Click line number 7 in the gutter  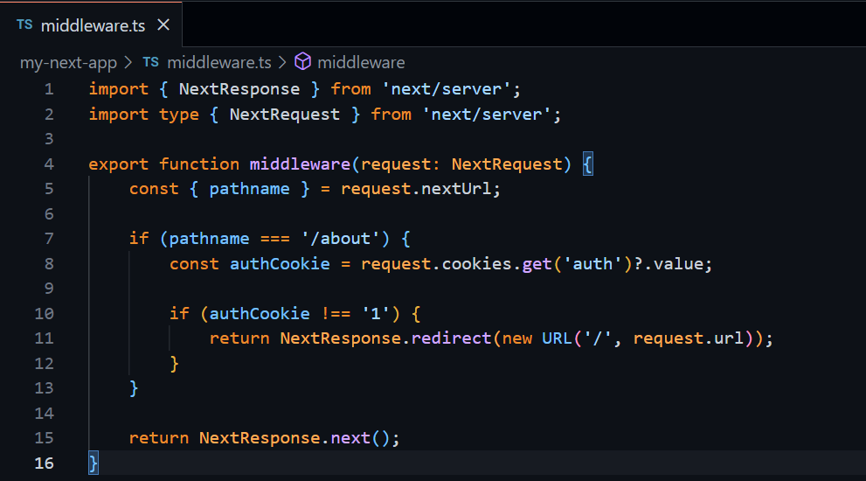48,239
